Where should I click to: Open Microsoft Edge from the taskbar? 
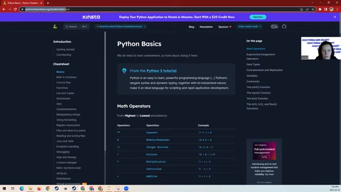(x=22, y=188)
